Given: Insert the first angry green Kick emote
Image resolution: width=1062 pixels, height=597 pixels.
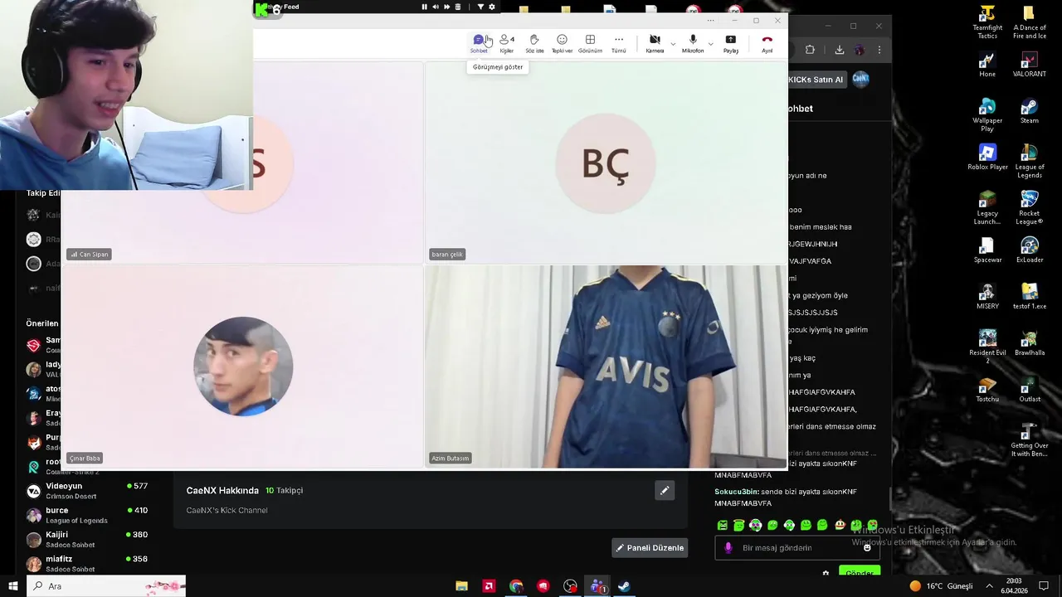Looking at the screenshot, I should (723, 526).
